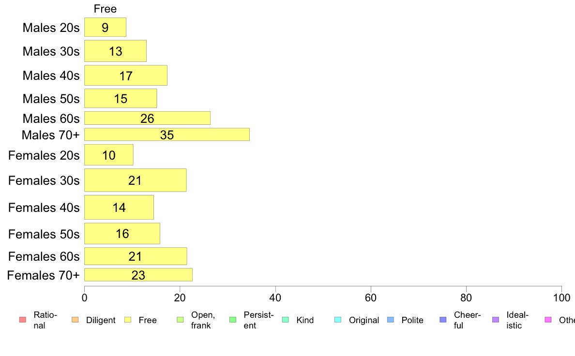Select the Persistent legend green swatch
The image size is (575, 356).
click(232, 320)
